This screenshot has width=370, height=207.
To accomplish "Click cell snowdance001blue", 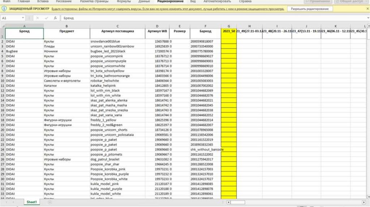I will point(117,41).
